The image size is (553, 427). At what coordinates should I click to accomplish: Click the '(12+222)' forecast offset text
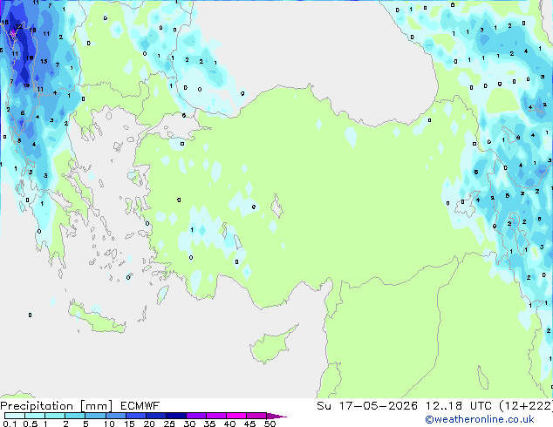click(x=526, y=406)
